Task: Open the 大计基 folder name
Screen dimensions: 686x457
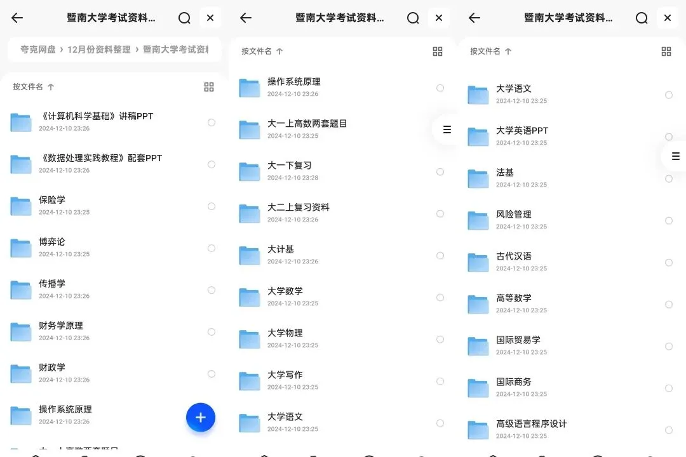Action: tap(281, 249)
